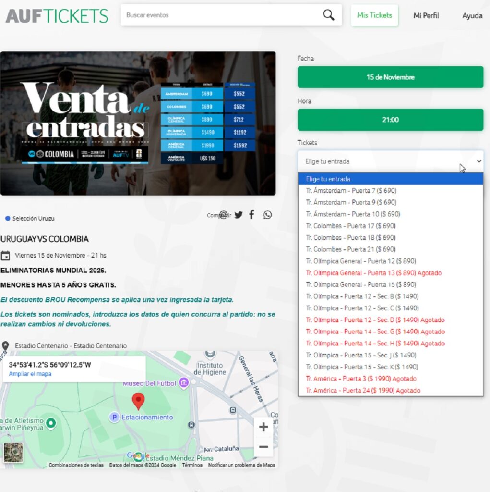Screen dimensions: 490x492
Task: Click Museo Del Fútbol map marker
Action: [184, 382]
